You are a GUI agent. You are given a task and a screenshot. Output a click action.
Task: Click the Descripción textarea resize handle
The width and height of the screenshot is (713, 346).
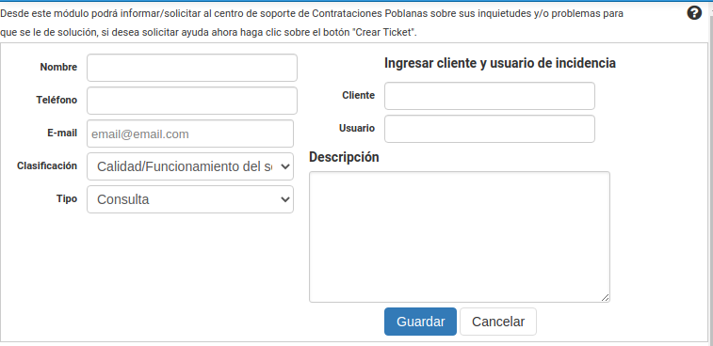click(x=606, y=298)
